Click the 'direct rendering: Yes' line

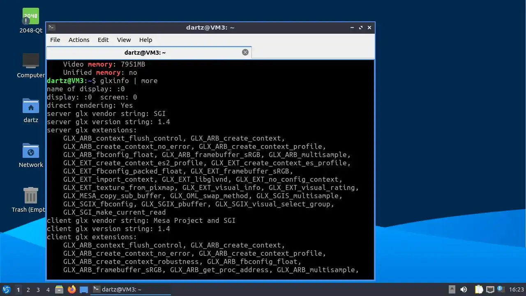(90, 105)
